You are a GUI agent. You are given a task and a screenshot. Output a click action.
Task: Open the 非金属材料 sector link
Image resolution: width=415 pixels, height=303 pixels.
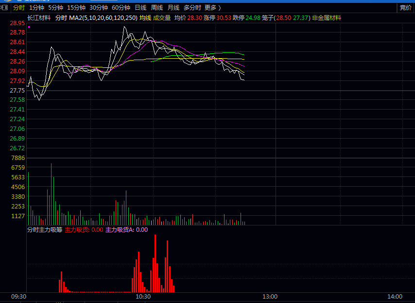click(x=326, y=18)
